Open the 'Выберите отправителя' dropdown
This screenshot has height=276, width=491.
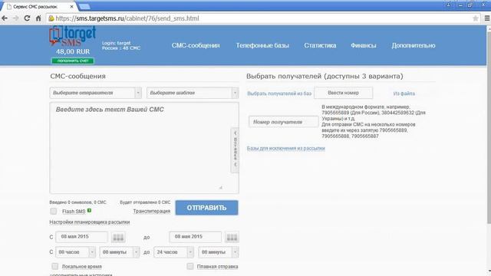tap(95, 93)
